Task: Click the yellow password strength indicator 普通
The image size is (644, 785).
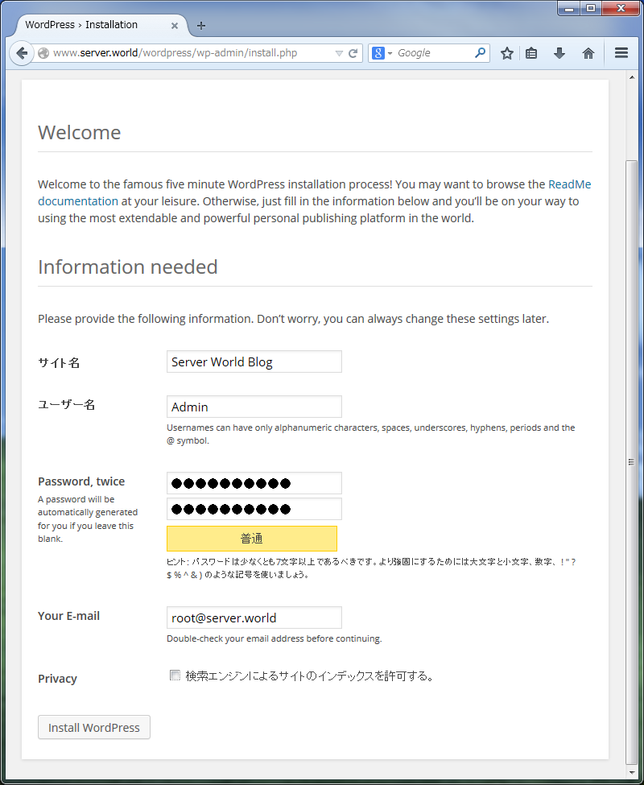Action: coord(252,539)
